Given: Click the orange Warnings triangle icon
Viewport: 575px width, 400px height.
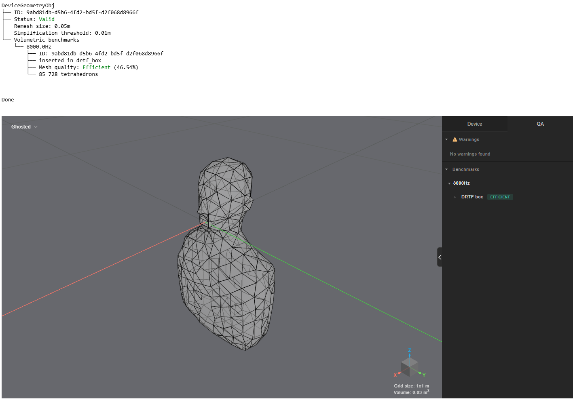Looking at the screenshot, I should 455,139.
